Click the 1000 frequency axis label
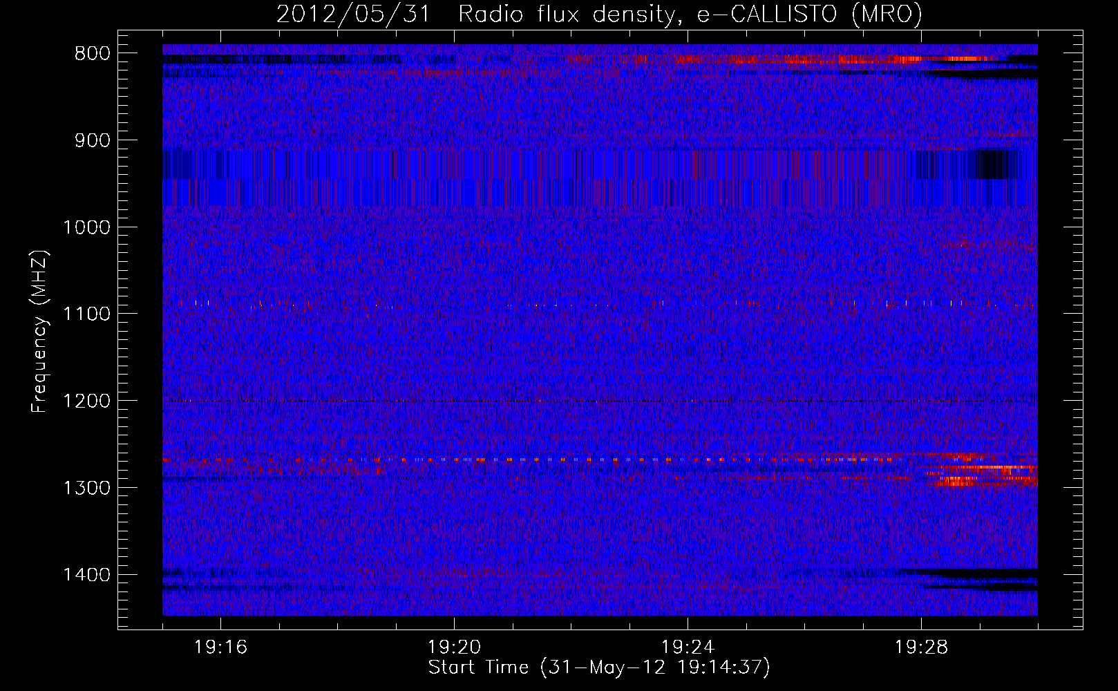 pos(86,227)
